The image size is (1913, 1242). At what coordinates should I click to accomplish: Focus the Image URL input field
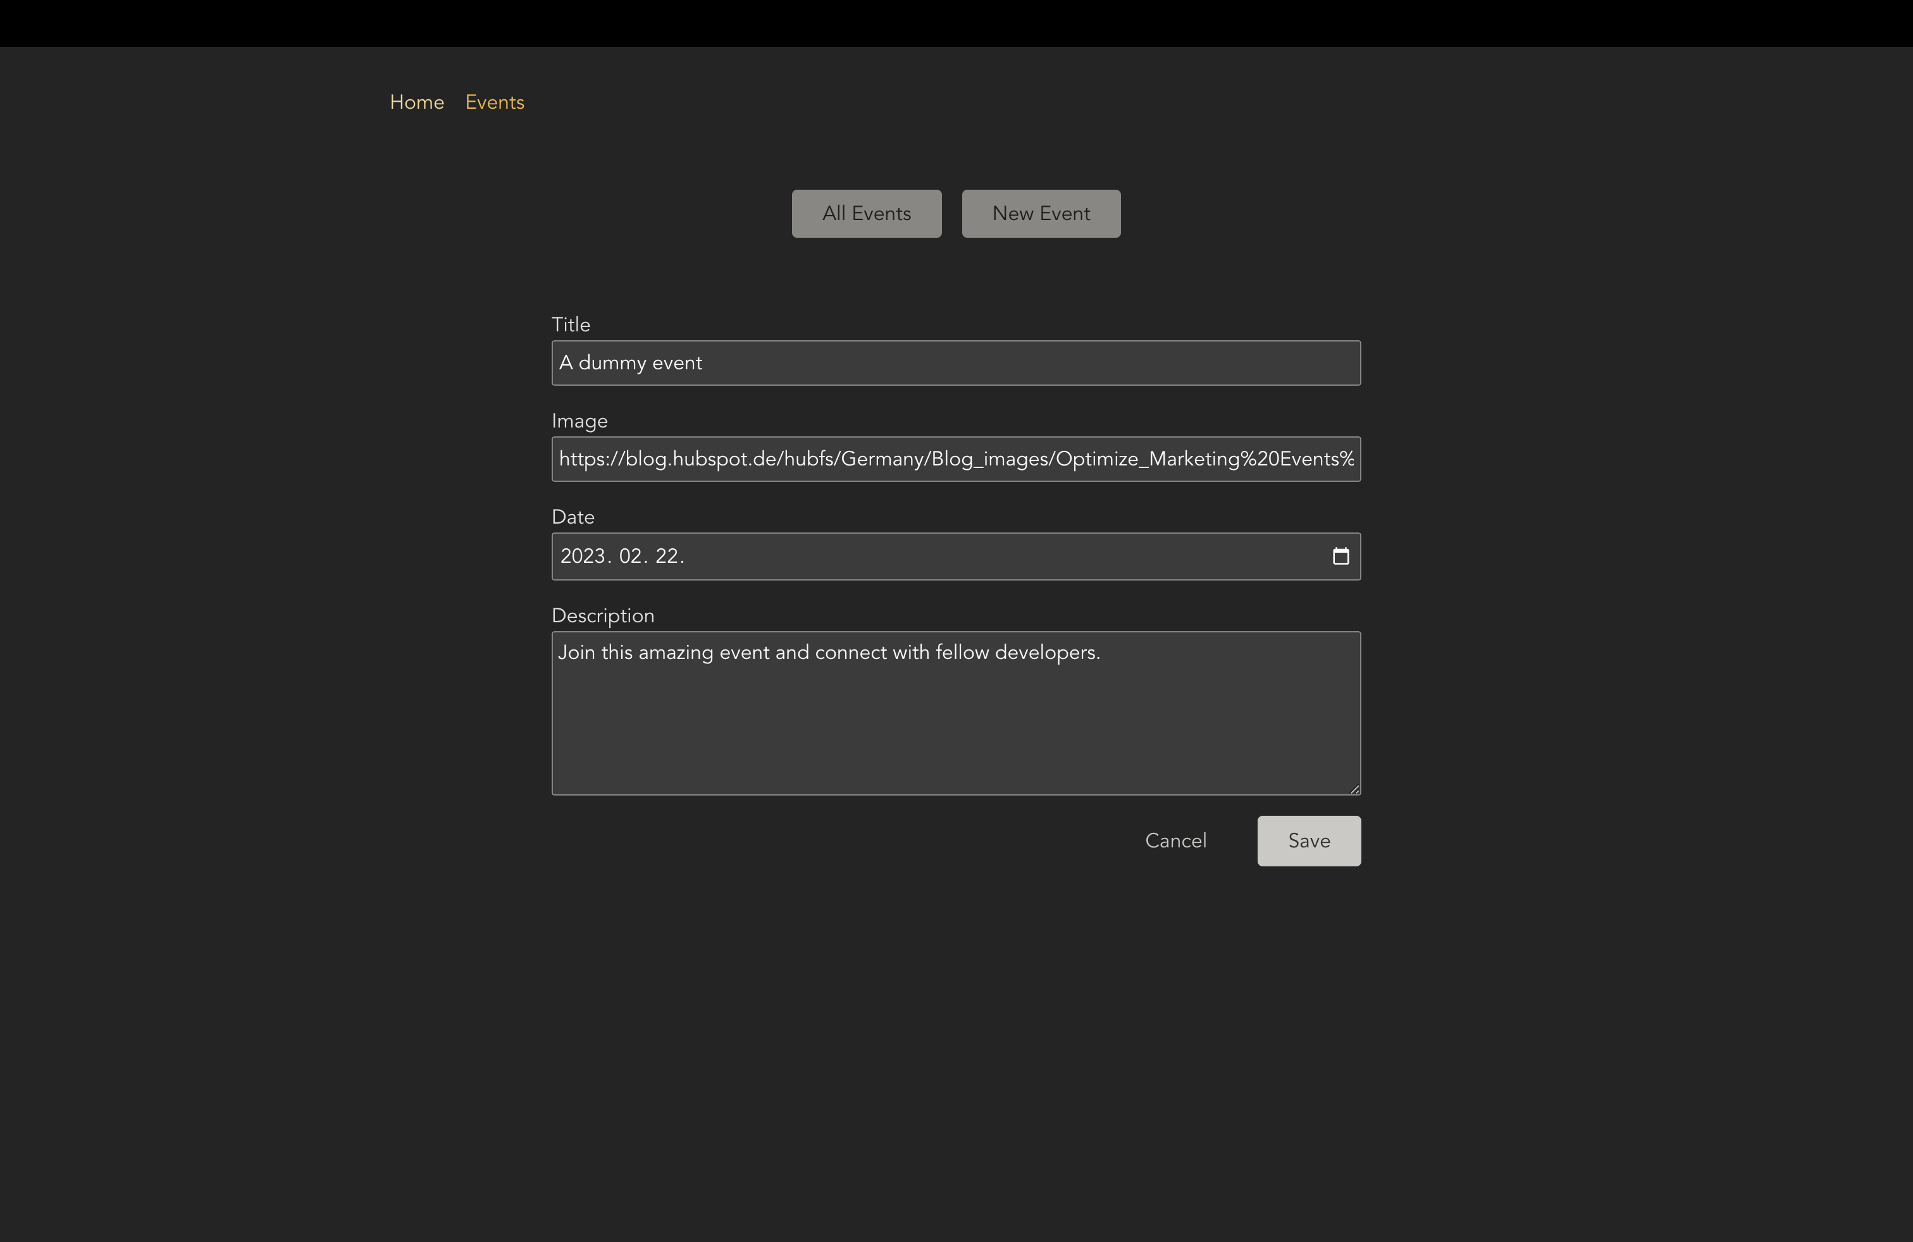pos(956,458)
